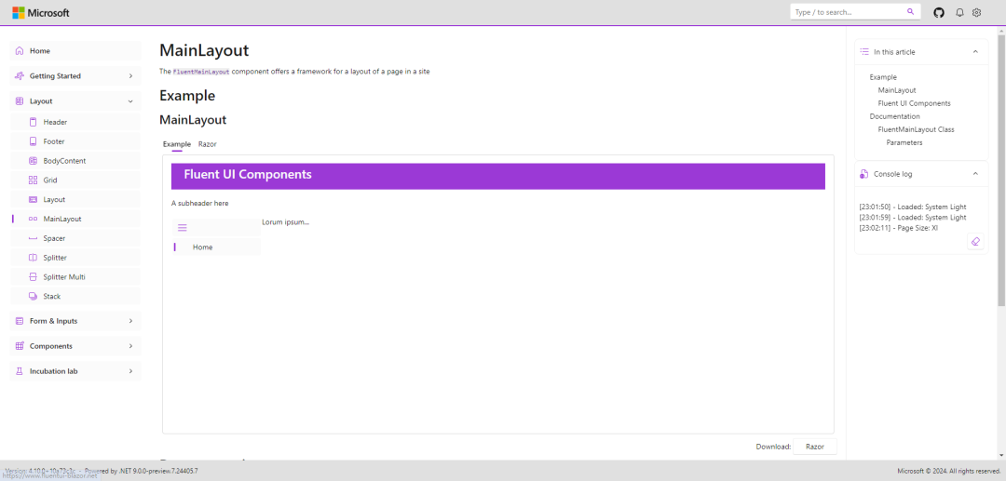Click the Spacer icon

tap(34, 238)
